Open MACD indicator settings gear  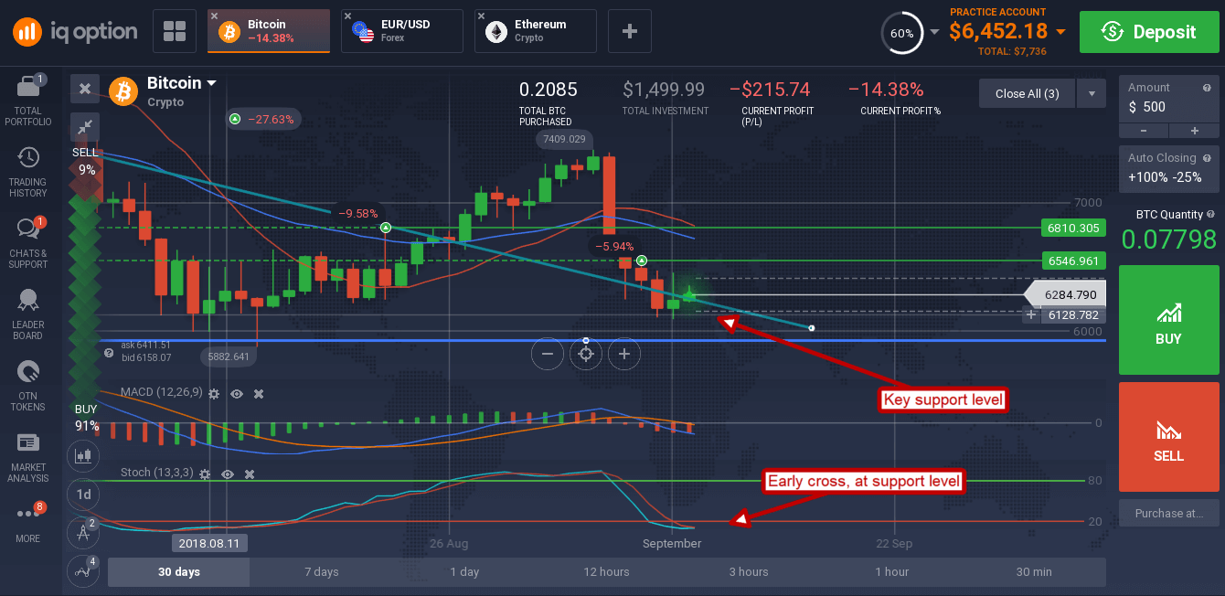pyautogui.click(x=214, y=393)
